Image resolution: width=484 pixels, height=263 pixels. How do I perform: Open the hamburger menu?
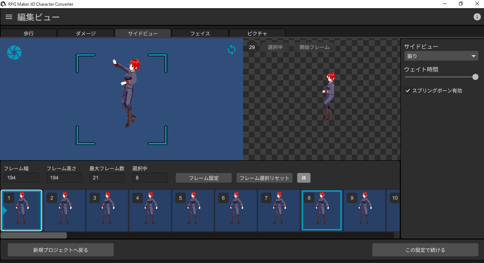pos(9,16)
